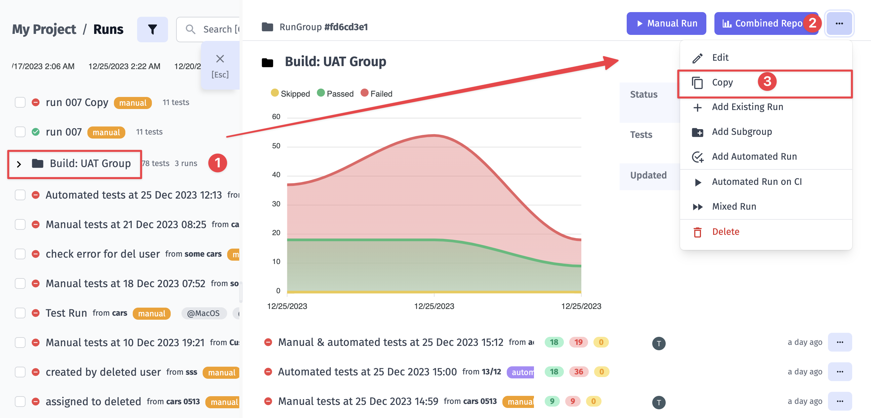871x418 pixels.
Task: Choose Copy from the dropdown menu
Action: (x=766, y=83)
